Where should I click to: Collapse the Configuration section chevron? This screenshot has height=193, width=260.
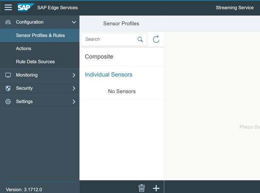pos(74,22)
